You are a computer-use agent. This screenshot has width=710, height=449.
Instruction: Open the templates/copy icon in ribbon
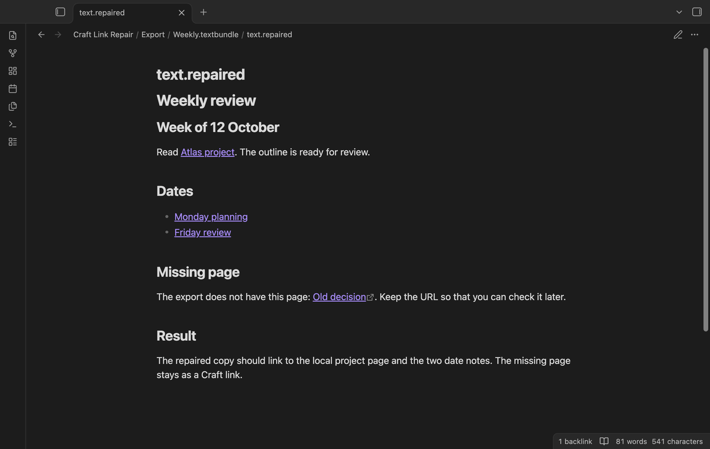point(13,106)
